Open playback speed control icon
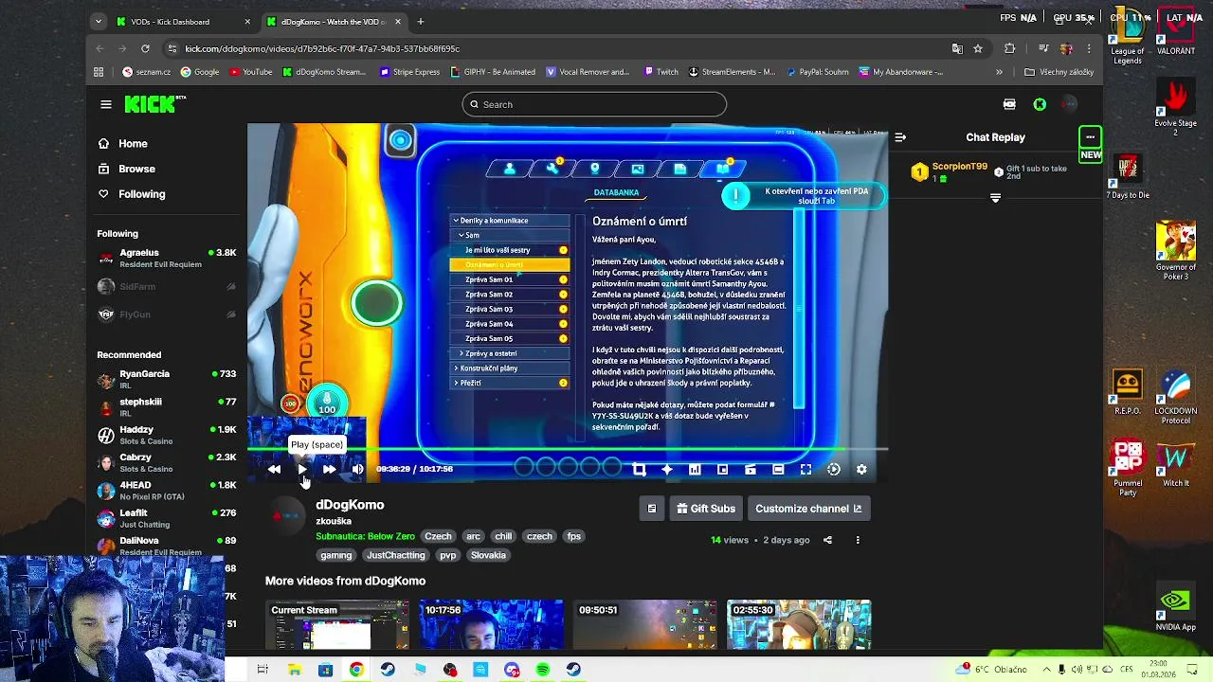The image size is (1213, 682). point(833,469)
